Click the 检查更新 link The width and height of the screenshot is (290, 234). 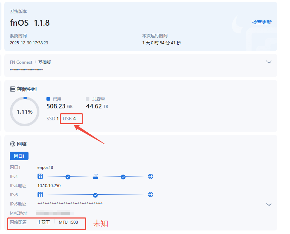click(261, 22)
